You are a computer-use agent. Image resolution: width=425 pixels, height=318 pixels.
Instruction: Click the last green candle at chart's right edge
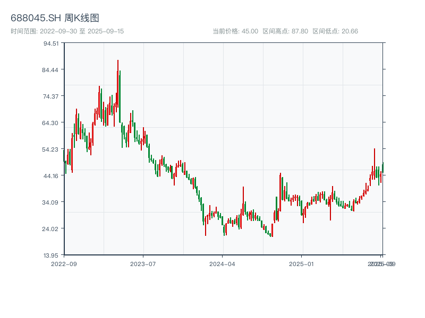383,167
